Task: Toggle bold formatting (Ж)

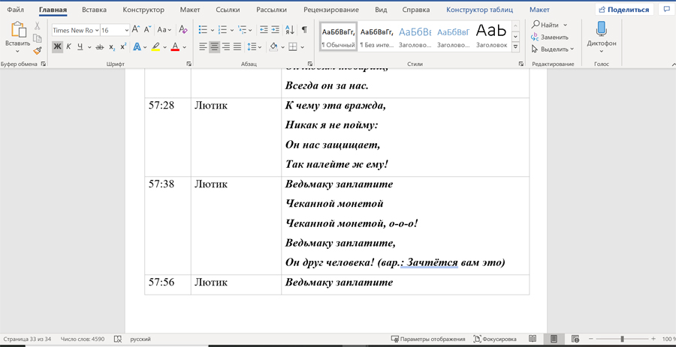Action: click(57, 47)
